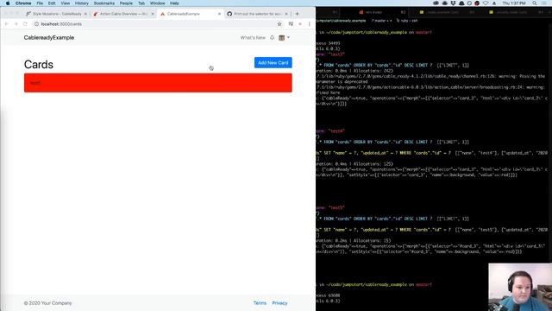Click the CablereadyExample brand link
The height and width of the screenshot is (311, 552).
(49, 38)
